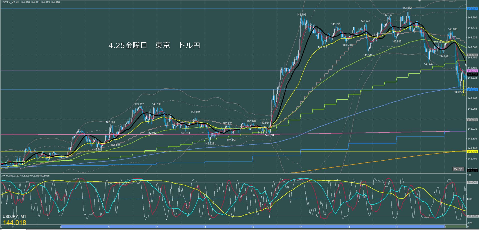479x230 pixels.
Task: Click the hour 15 time axis label
Action: tap(397, 227)
